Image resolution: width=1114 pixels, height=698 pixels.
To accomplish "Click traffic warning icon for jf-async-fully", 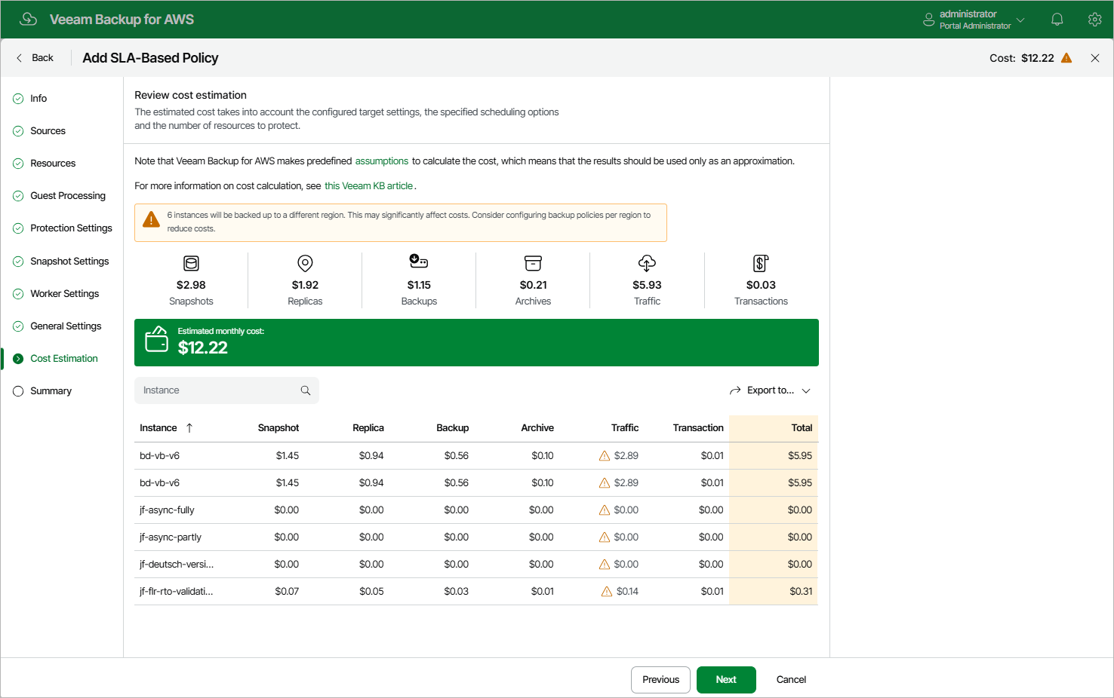I will tap(605, 510).
